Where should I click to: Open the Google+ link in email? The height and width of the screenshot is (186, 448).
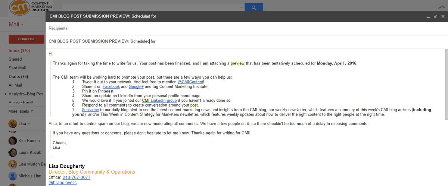pos(136,86)
